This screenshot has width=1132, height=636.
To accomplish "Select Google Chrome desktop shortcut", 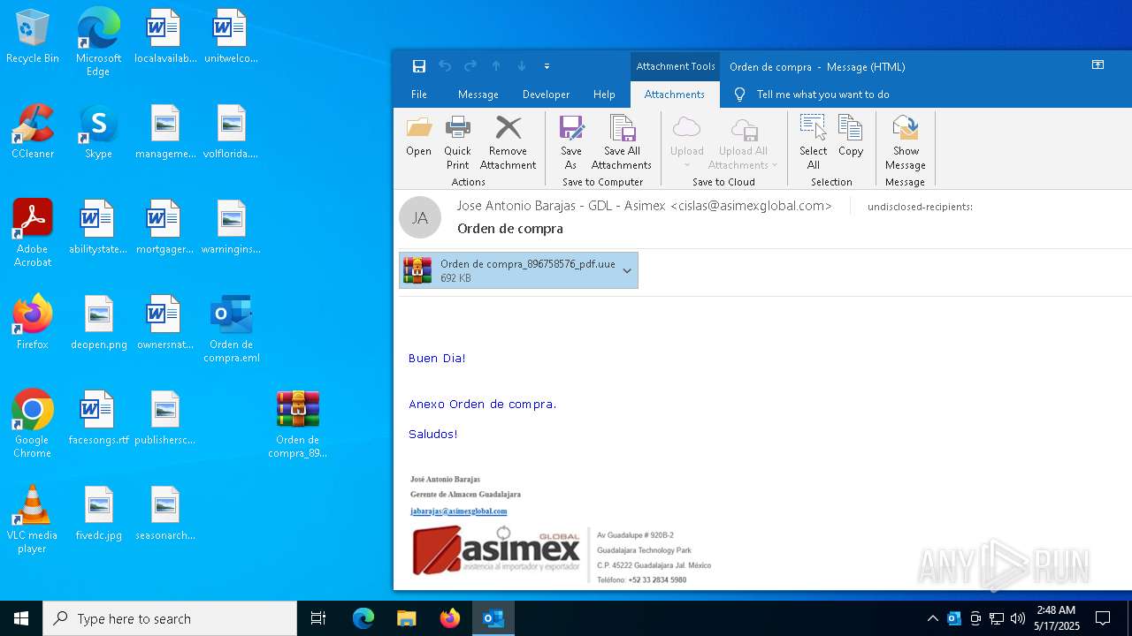I will (33, 424).
